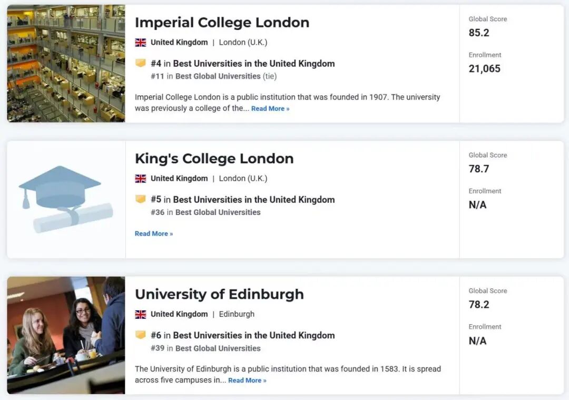Click the ranking badge icon beside #6
Screen dimensions: 569x400
tap(140, 335)
